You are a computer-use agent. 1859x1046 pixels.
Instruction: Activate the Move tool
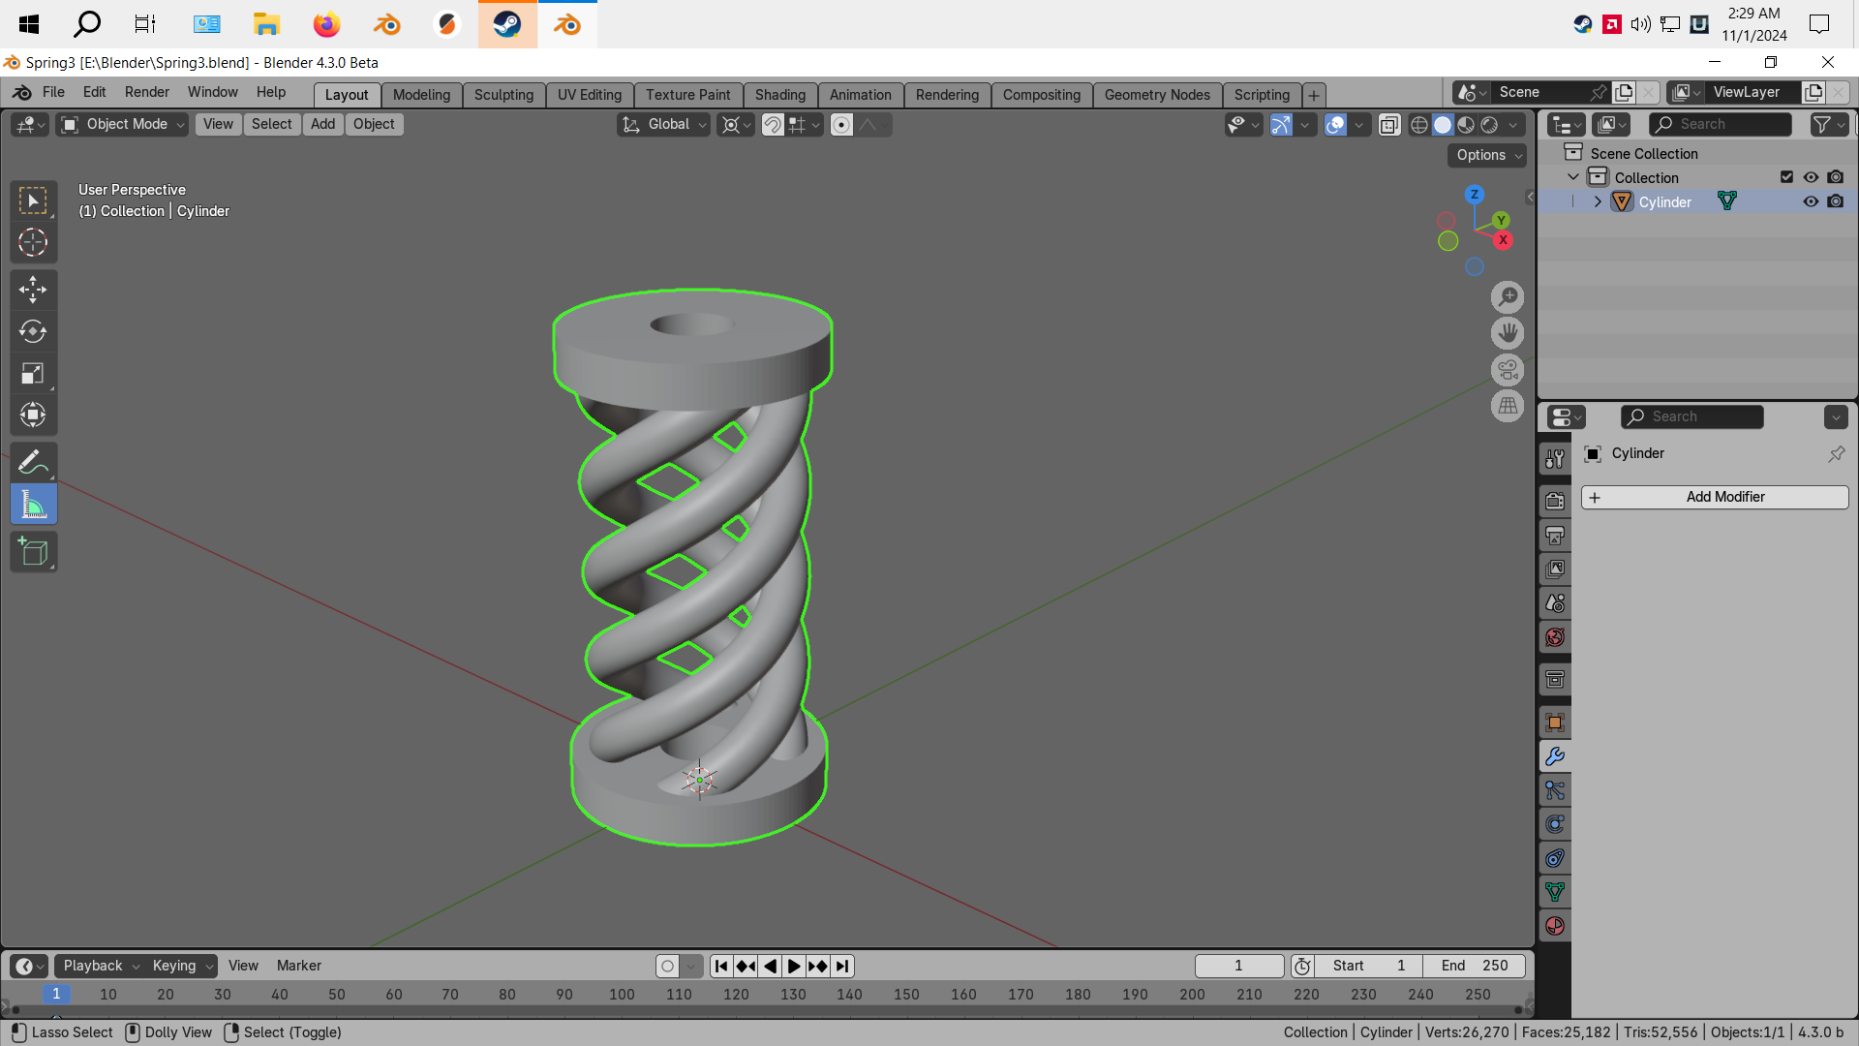tap(33, 289)
